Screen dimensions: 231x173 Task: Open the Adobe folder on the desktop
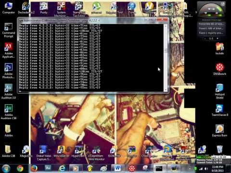(9, 131)
